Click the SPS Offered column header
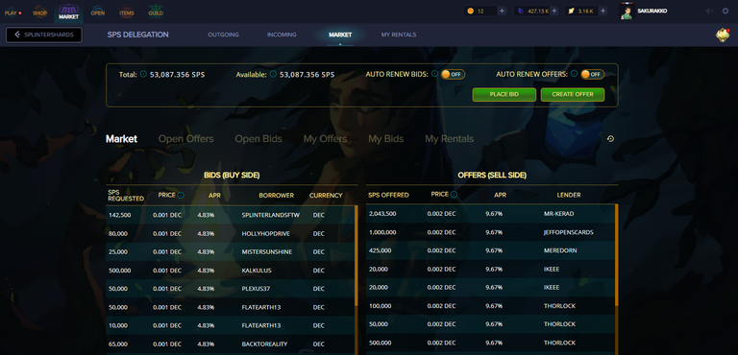 pos(388,195)
